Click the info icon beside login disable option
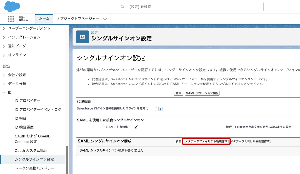The height and width of the screenshot is (174, 300). pyautogui.click(x=160, y=109)
